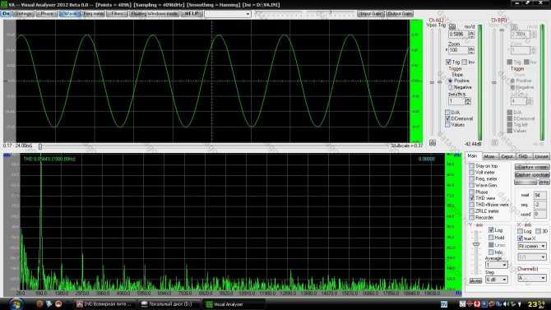The width and height of the screenshot is (551, 310).
Task: Open the Channel(s) selection dropdown
Action: [532, 278]
